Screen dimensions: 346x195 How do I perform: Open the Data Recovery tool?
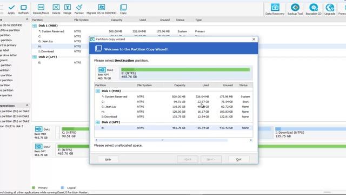tap(275, 10)
